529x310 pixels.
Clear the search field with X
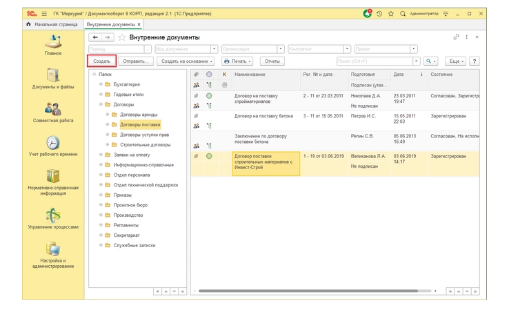(x=417, y=61)
